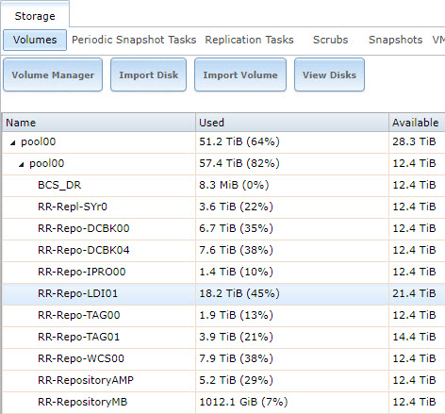Click the nested pool00 dataset name
Image resolution: width=445 pixels, height=414 pixels.
tap(47, 163)
